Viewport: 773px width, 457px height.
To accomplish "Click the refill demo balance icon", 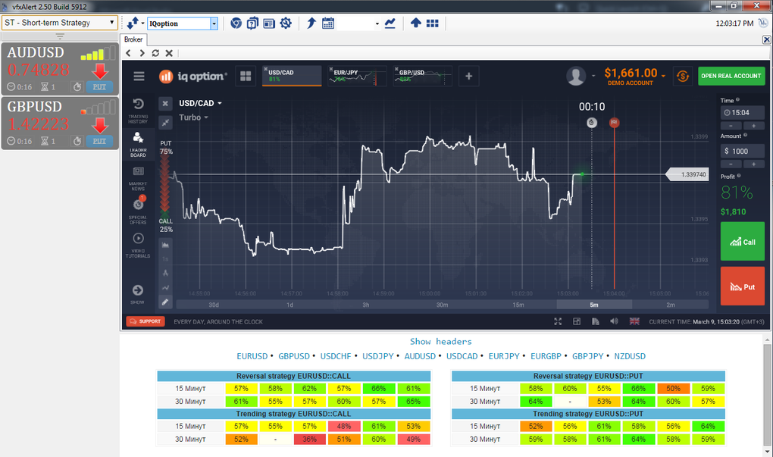I will [x=683, y=76].
